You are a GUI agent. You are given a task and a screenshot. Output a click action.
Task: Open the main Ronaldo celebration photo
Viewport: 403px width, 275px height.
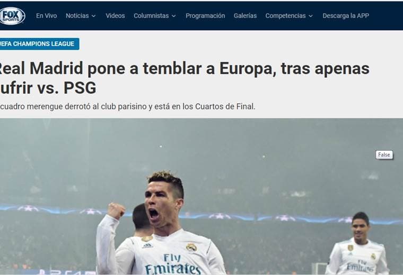click(202, 196)
